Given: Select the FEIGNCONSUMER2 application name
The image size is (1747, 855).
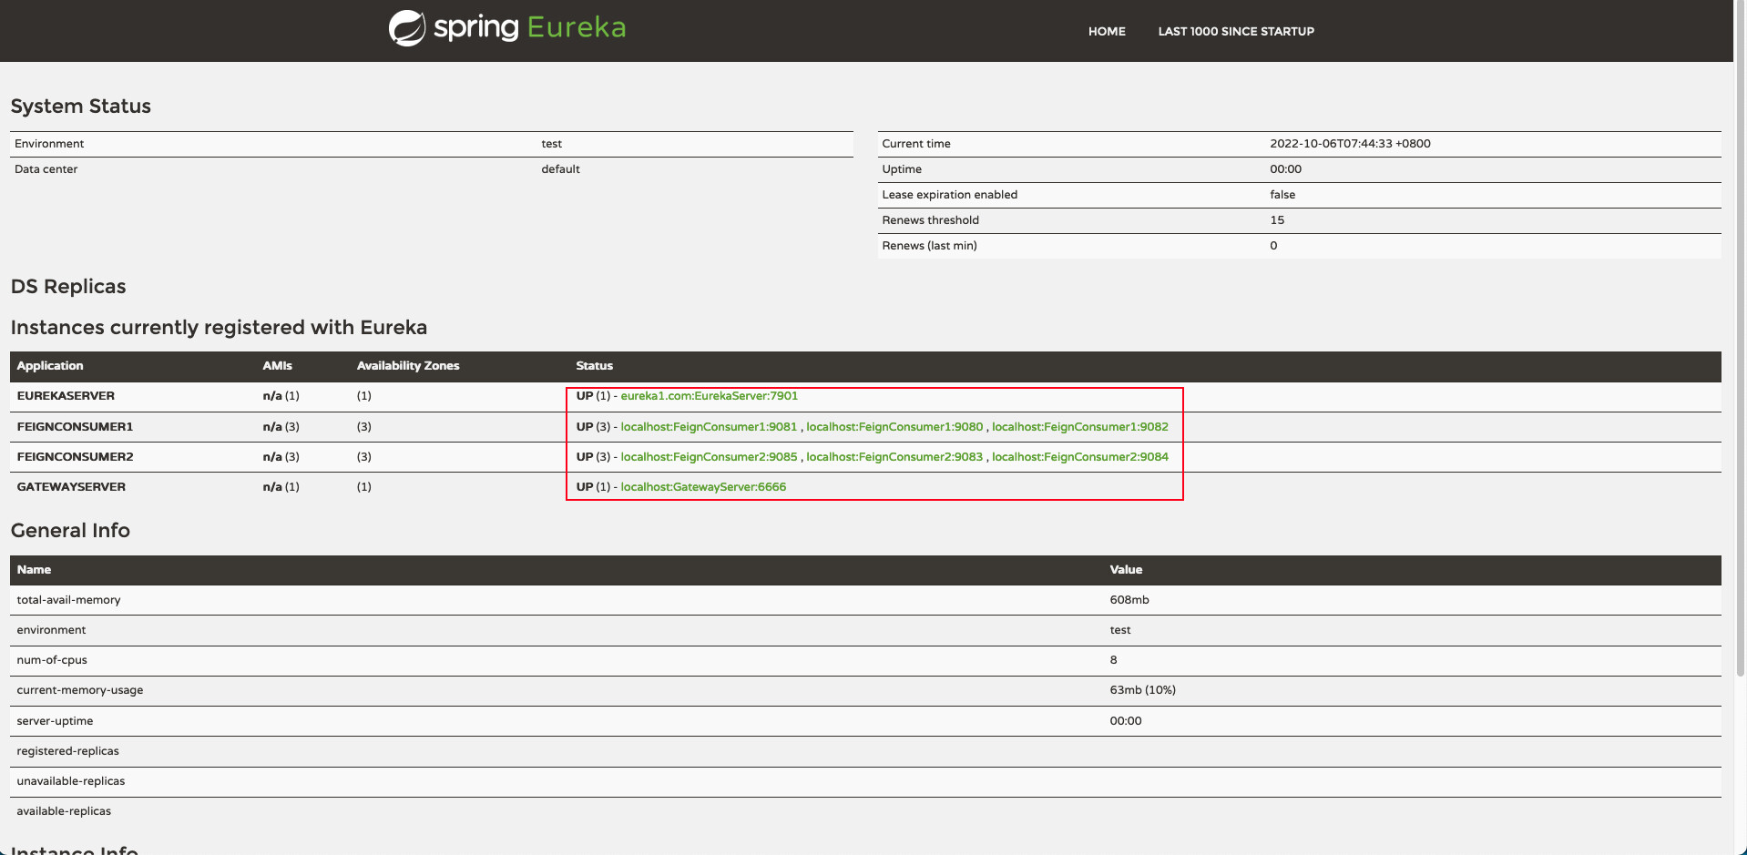Looking at the screenshot, I should click(x=75, y=457).
